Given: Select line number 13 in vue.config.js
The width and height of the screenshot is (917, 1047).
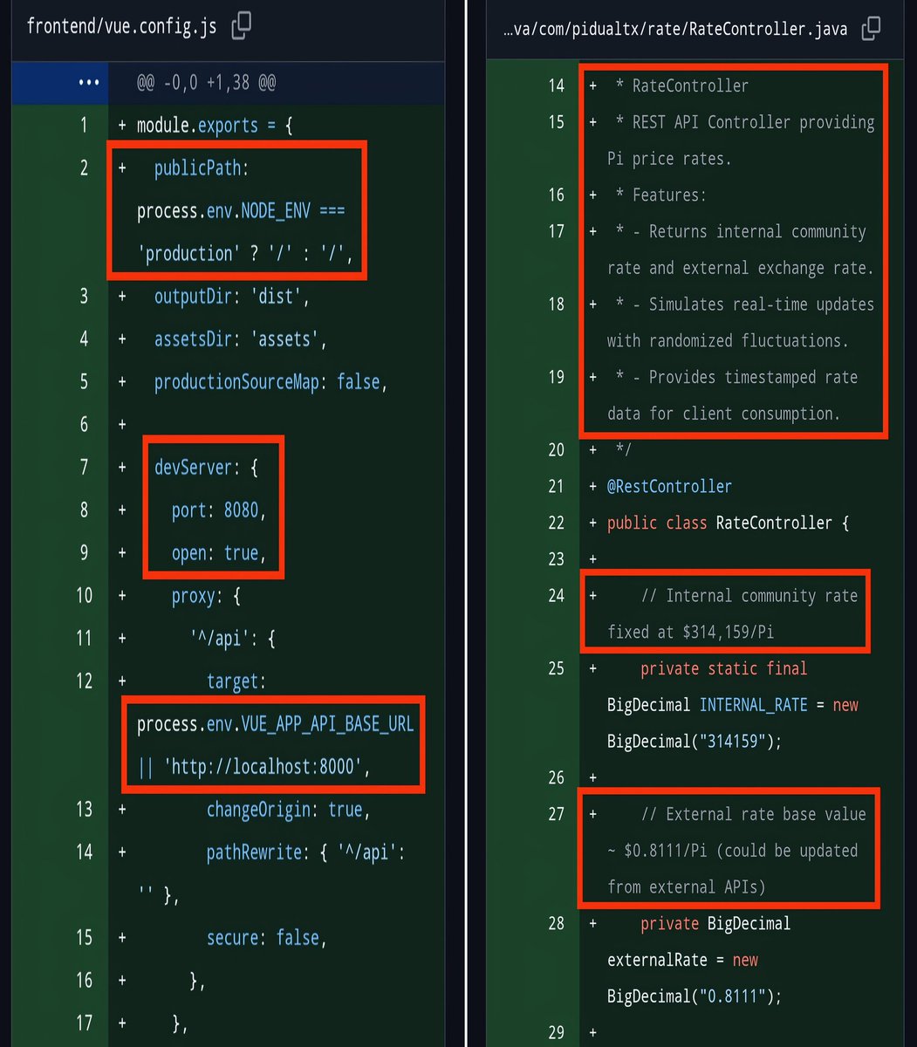Looking at the screenshot, I should (84, 809).
